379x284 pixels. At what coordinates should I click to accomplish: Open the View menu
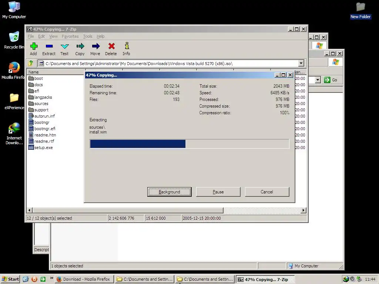pos(53,36)
